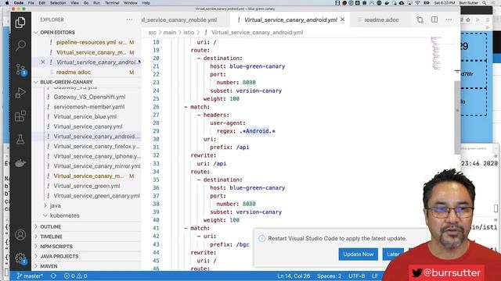
Task: Click the UTF-8 encoding status item
Action: coord(357,276)
